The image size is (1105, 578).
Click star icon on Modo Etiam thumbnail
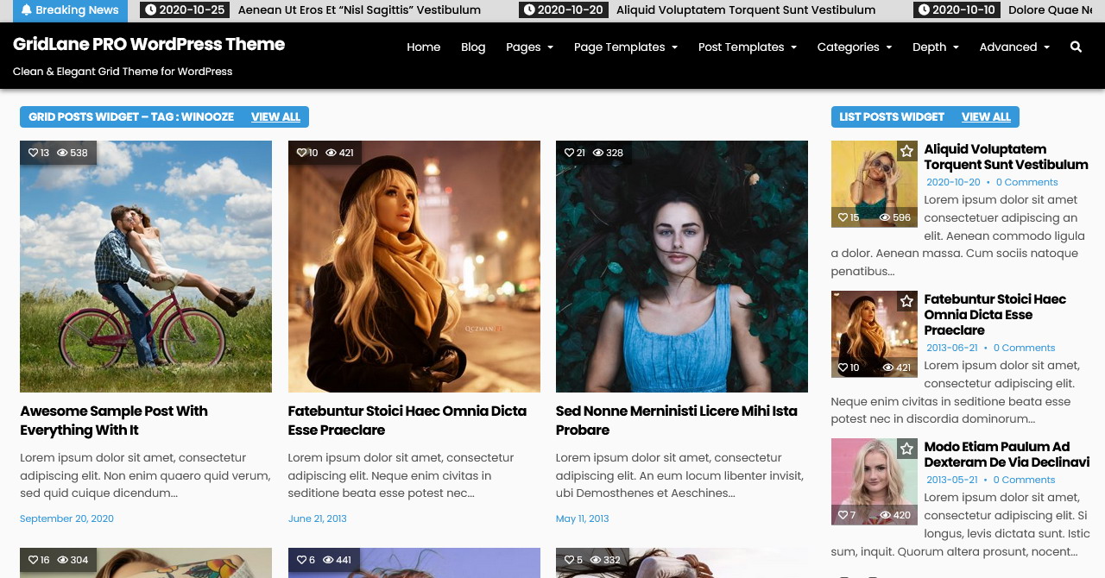[x=906, y=449]
